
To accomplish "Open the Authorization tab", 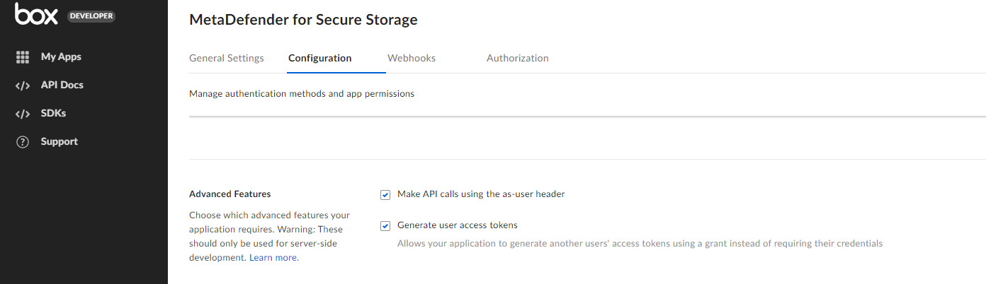I will 518,58.
